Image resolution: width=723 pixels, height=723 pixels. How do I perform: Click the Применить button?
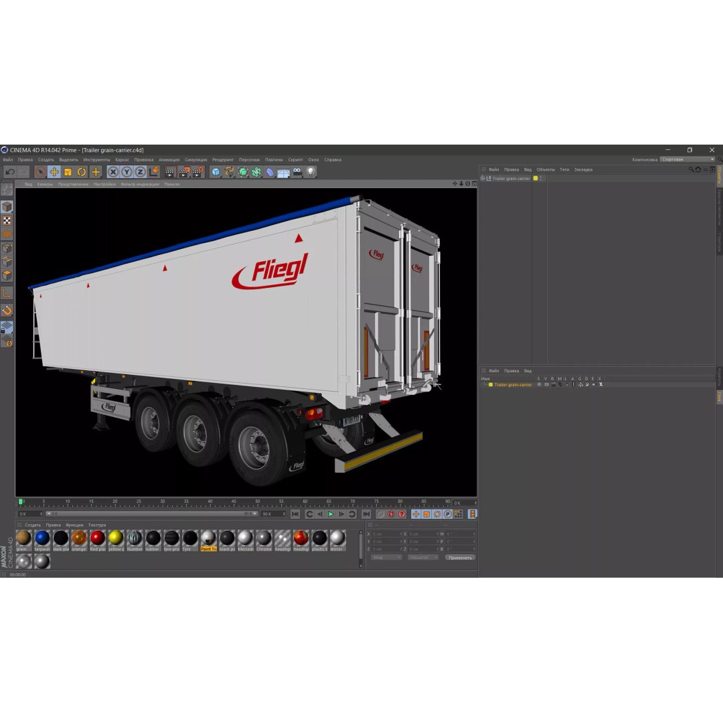(x=460, y=558)
